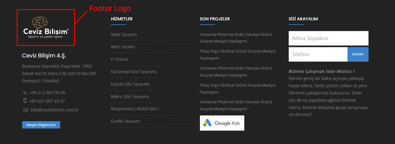The image size is (395, 144).
Task: Open the Web Yazılım service link
Action: tap(123, 47)
